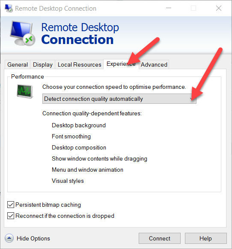
Task: Click the Desktop background feature label
Action: tap(79, 125)
